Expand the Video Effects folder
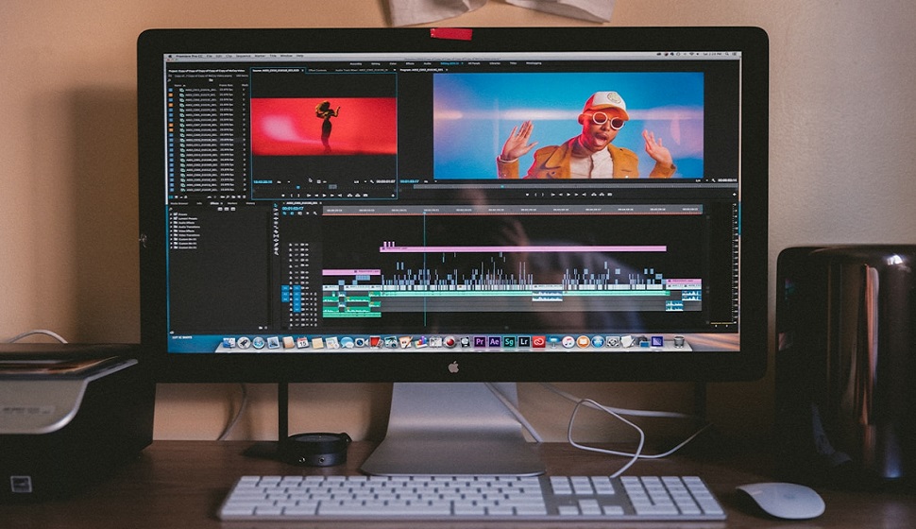This screenshot has width=916, height=529. pyautogui.click(x=171, y=230)
